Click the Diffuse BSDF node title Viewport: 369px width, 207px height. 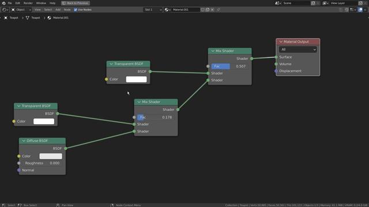(x=37, y=141)
